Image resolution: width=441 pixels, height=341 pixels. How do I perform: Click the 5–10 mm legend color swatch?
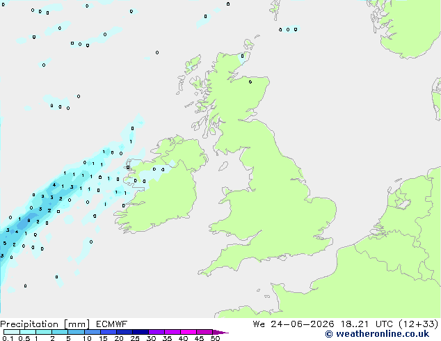click(x=76, y=332)
